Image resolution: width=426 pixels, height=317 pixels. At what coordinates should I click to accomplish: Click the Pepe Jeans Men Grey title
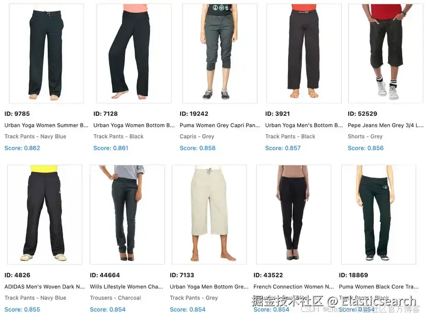pos(385,125)
